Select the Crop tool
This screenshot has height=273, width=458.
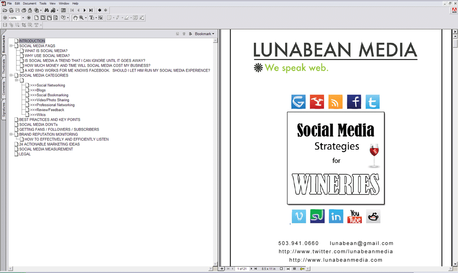24,25
